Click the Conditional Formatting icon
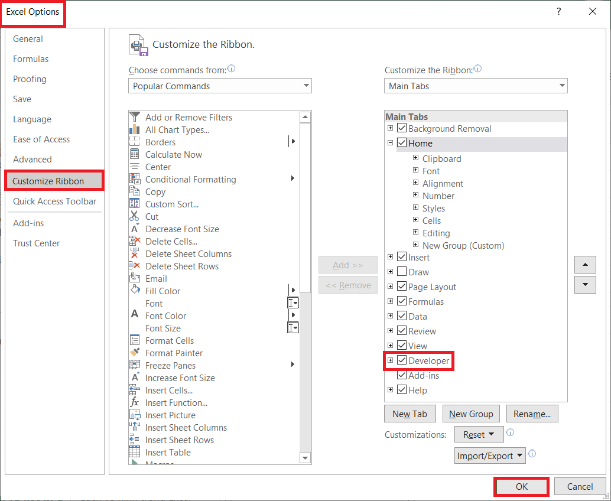This screenshot has width=611, height=501. (x=135, y=179)
